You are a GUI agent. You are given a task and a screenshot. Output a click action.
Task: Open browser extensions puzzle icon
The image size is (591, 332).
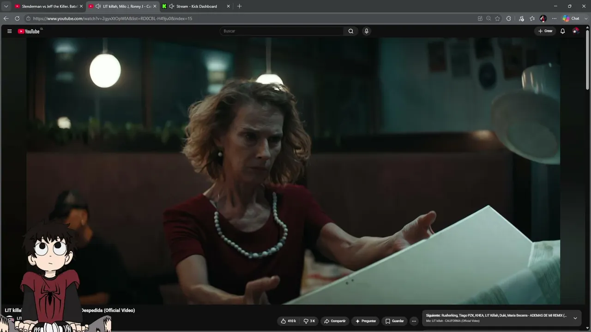tap(509, 18)
